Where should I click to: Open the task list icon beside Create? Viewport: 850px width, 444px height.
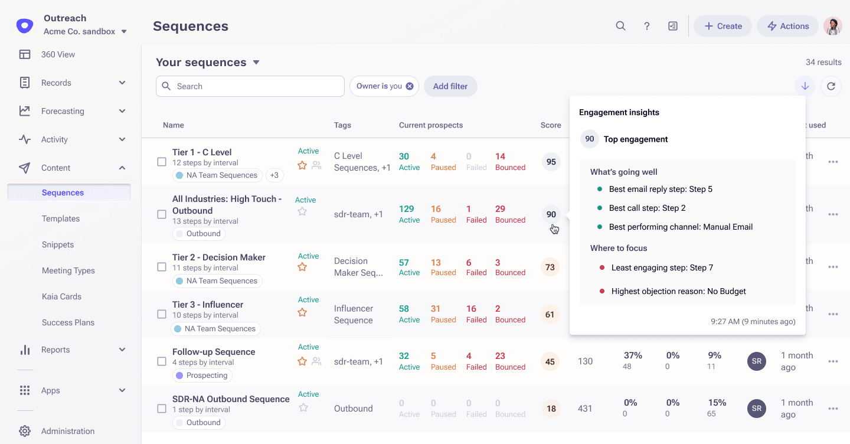[673, 26]
